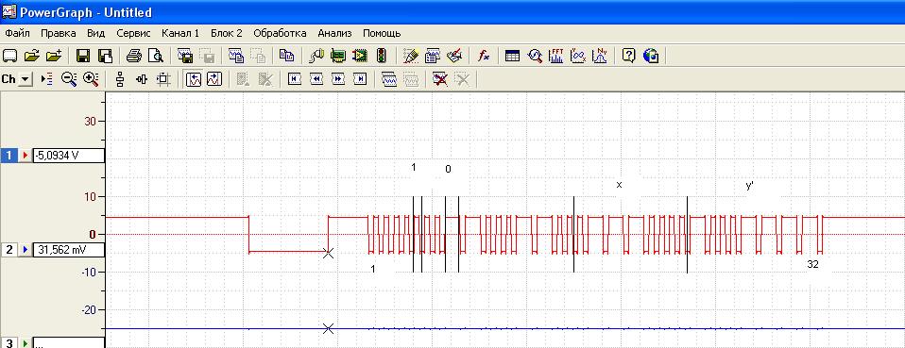This screenshot has height=348, width=905.
Task: Click the zoom out magnifier icon
Action: [x=69, y=79]
